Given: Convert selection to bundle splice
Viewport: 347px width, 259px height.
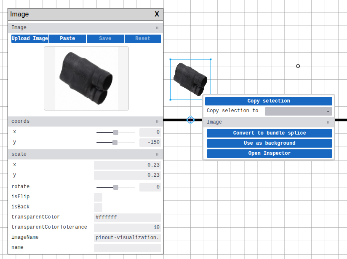Looking at the screenshot, I should (269, 133).
